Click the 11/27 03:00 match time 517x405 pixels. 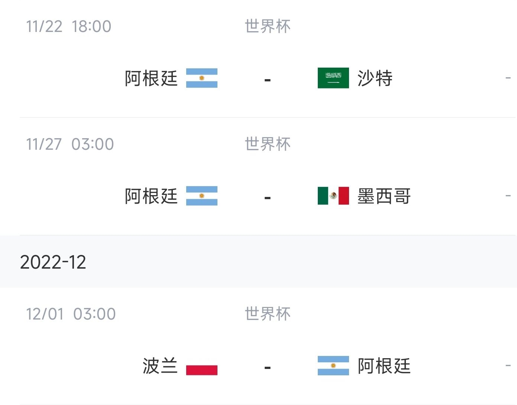pos(70,144)
